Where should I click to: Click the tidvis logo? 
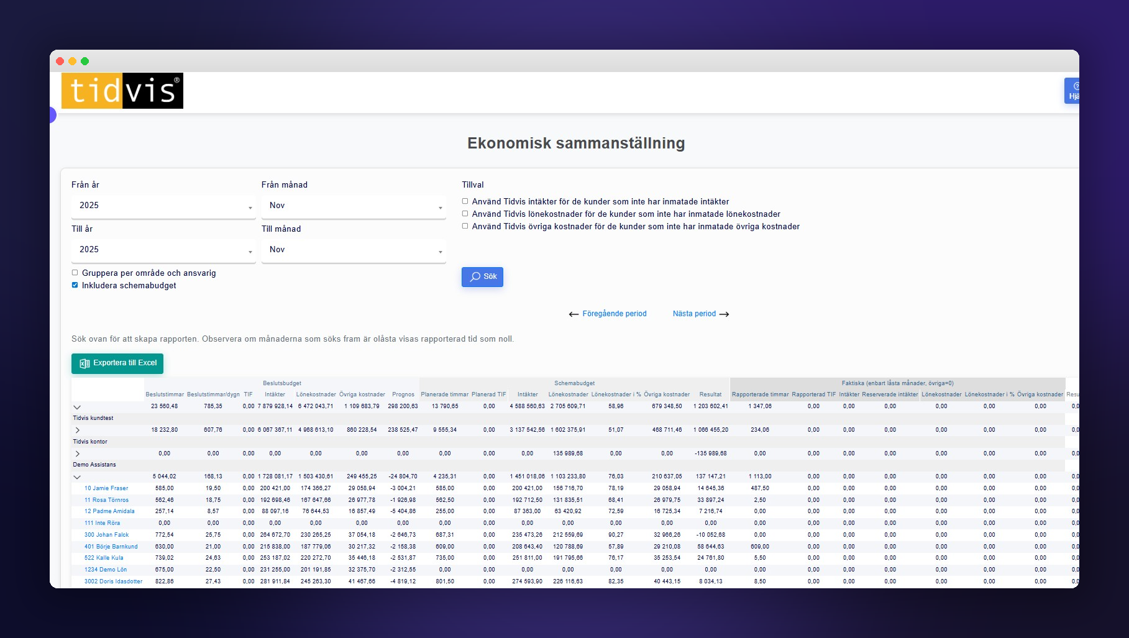(122, 91)
